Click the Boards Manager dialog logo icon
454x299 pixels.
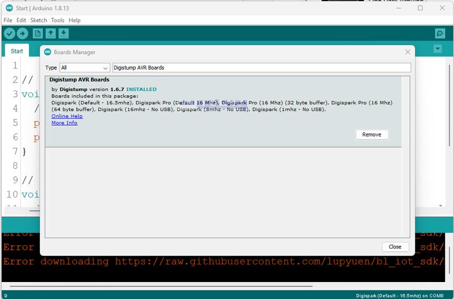pyautogui.click(x=48, y=52)
